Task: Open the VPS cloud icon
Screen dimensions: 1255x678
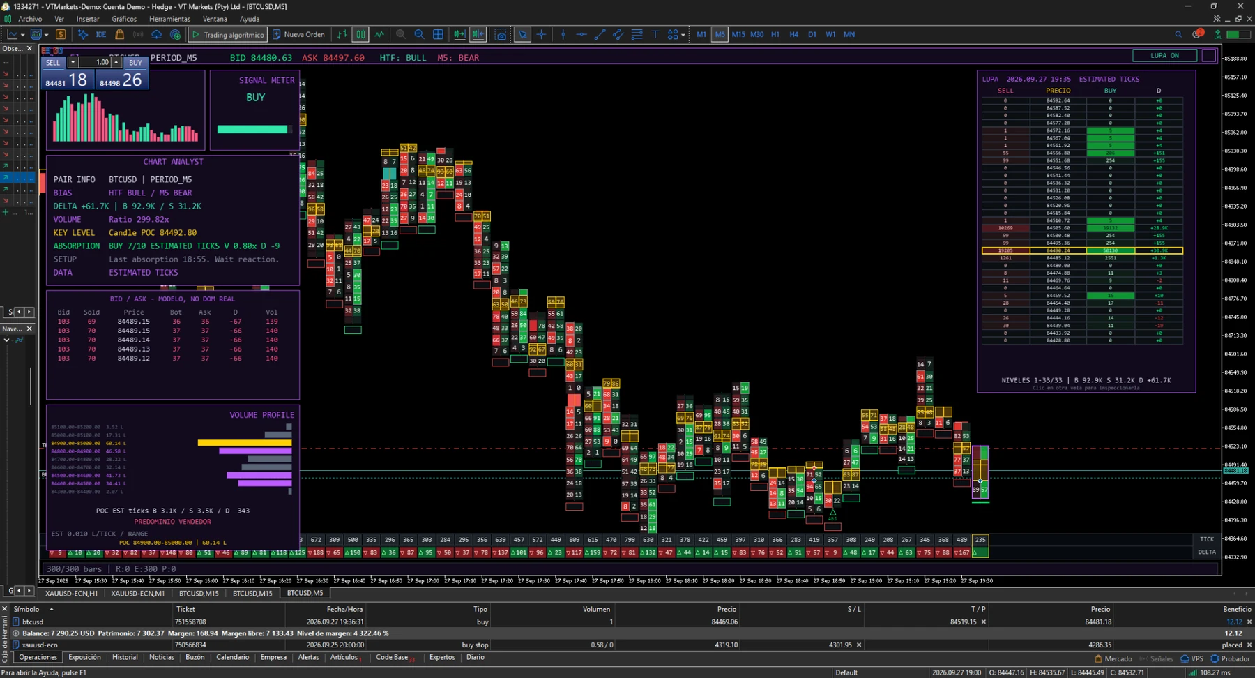Action: pyautogui.click(x=156, y=34)
